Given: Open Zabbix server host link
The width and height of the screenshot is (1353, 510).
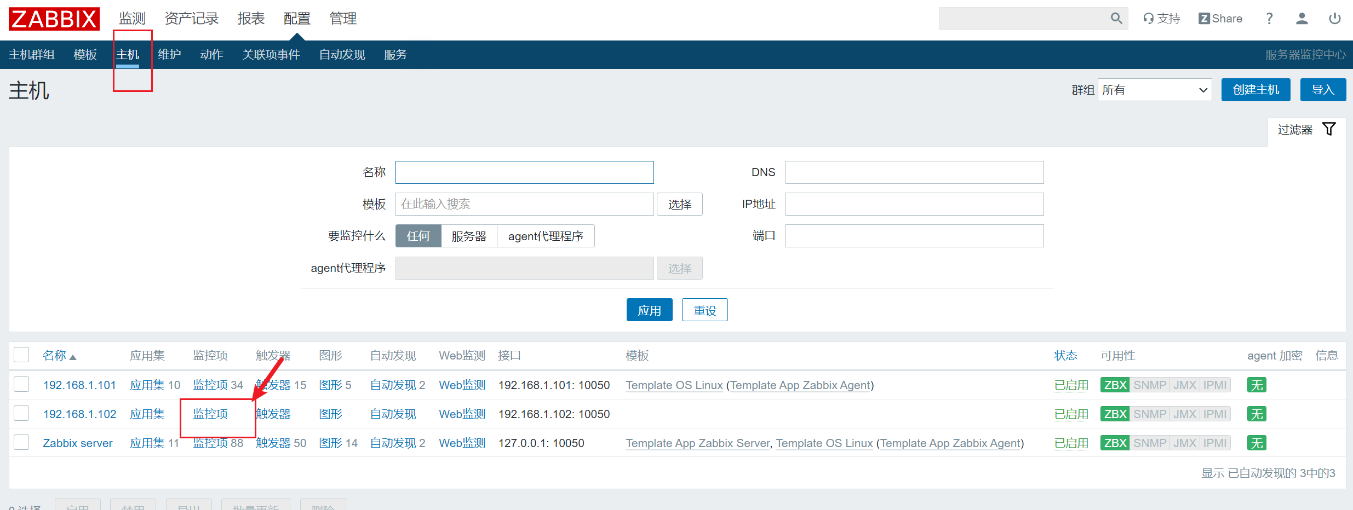Looking at the screenshot, I should [78, 443].
